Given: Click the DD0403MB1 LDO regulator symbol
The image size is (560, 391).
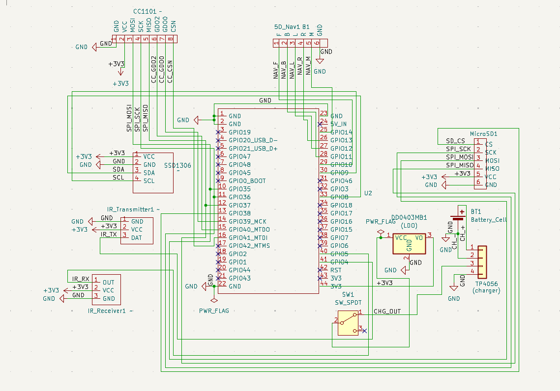Looking at the screenshot, I should click(409, 244).
